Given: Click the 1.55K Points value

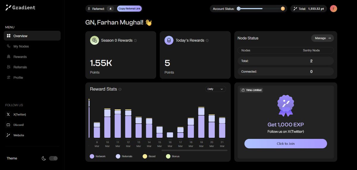Looking at the screenshot, I should (101, 63).
